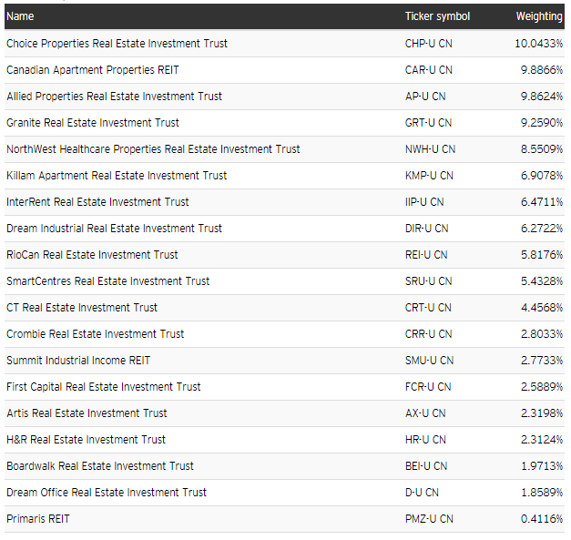Click the Ticker symbol column header
571x540 pixels.
pos(437,16)
